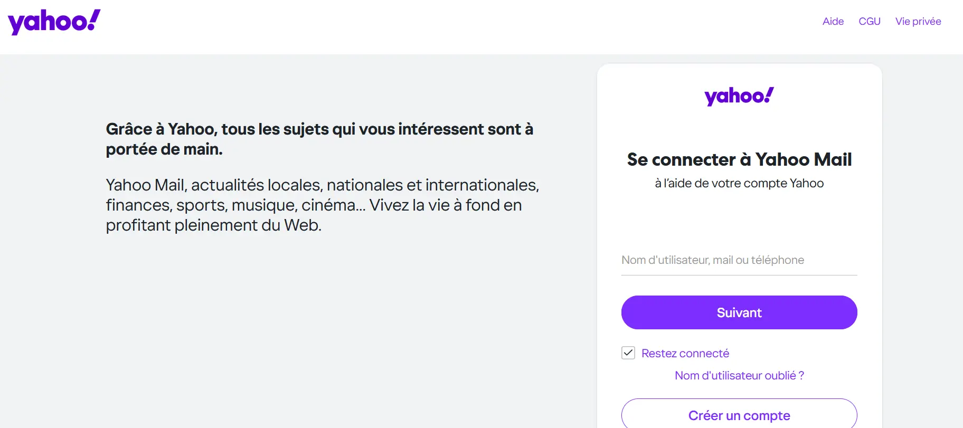
Task: Open the Nom d'utilisateur oublié ? link
Action: pos(739,375)
